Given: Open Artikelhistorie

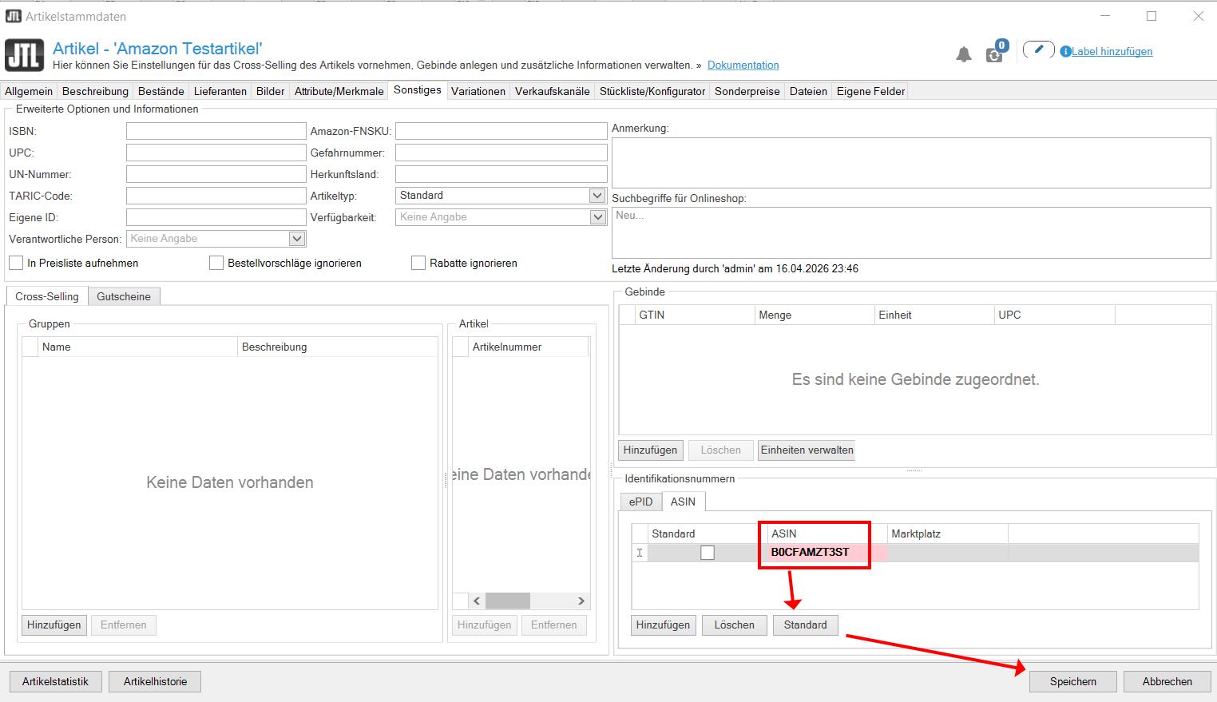Looking at the screenshot, I should pos(156,681).
